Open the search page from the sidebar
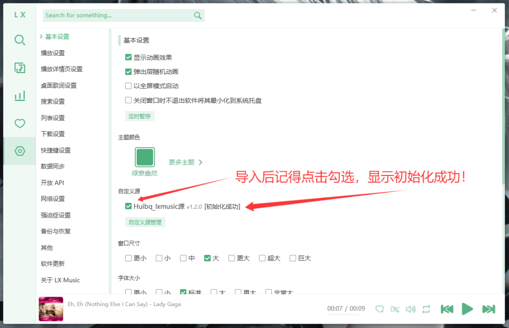 (20, 40)
